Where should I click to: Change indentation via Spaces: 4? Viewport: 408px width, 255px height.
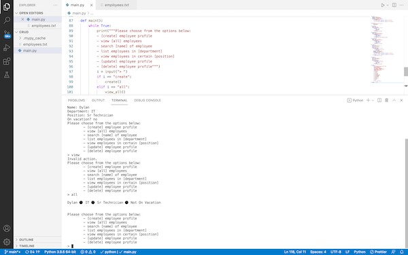[x=318, y=252]
